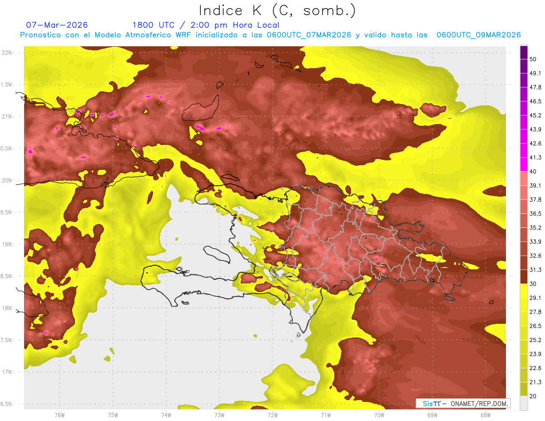The width and height of the screenshot is (545, 421).
Task: Click the 72W longitude axis label
Action: tap(272, 415)
